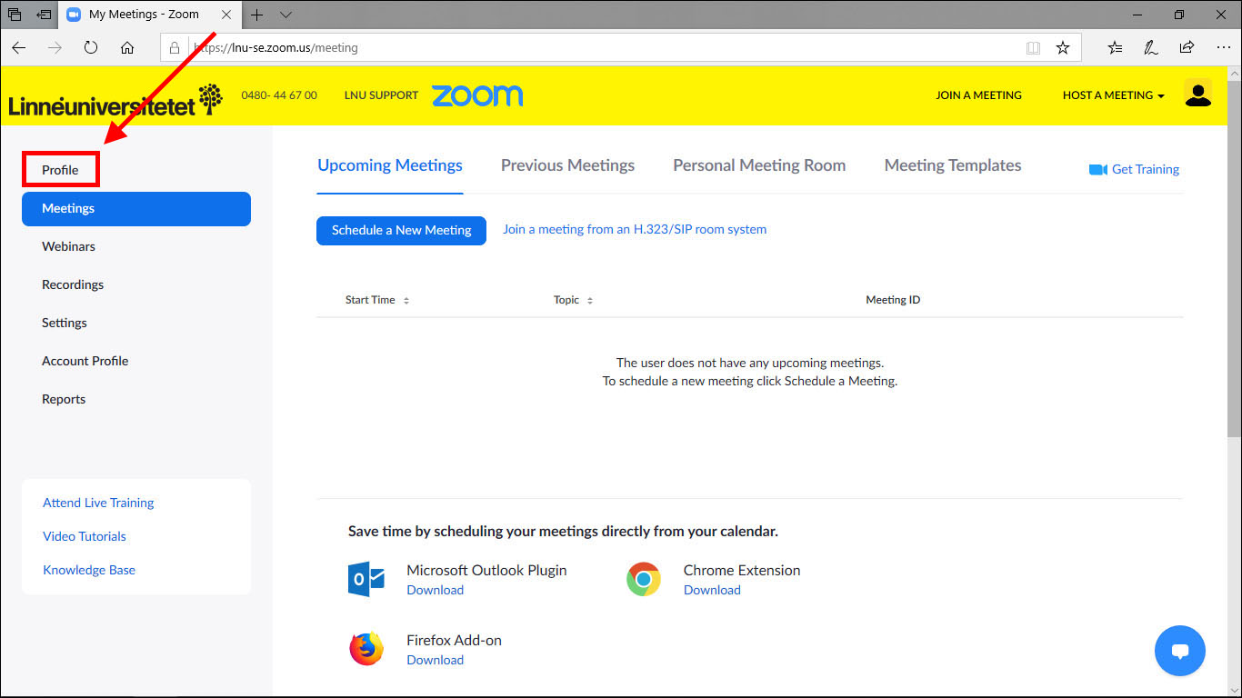Open reading view icon in address bar

point(1033,47)
